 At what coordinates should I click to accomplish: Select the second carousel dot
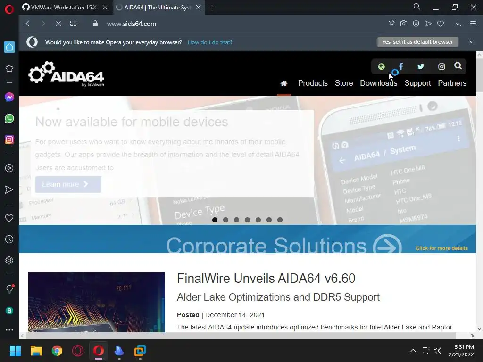(x=225, y=220)
